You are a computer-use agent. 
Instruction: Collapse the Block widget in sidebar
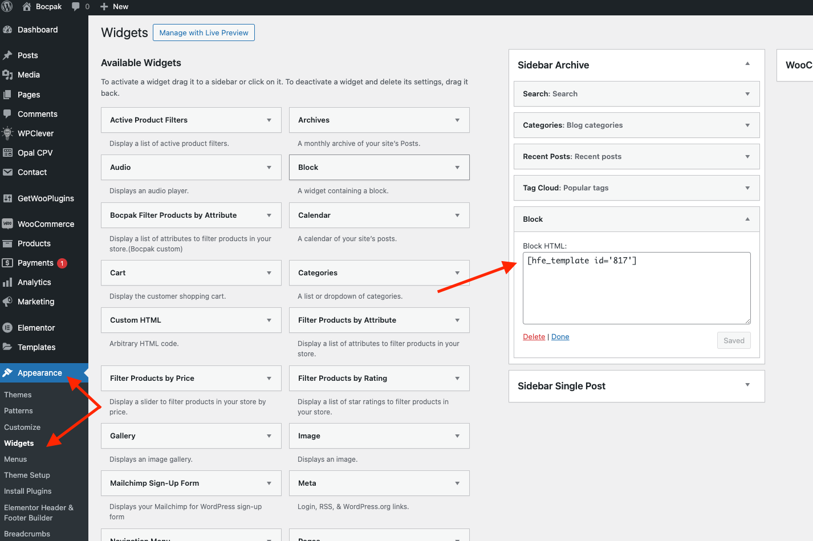tap(747, 219)
